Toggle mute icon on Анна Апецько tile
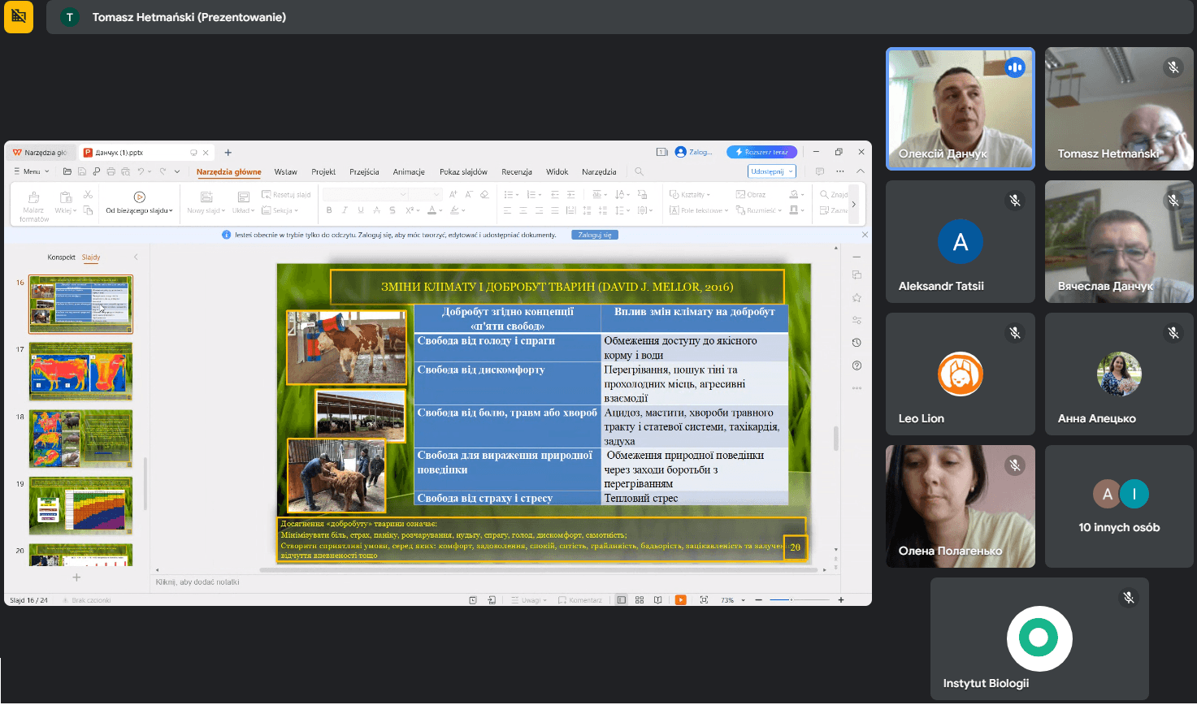 [1173, 332]
